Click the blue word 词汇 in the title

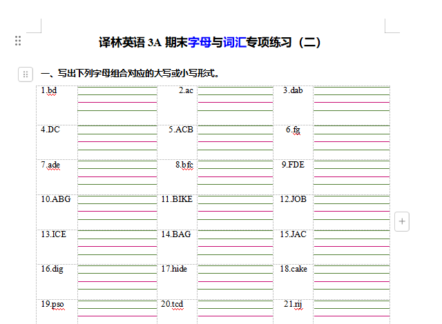click(x=235, y=43)
